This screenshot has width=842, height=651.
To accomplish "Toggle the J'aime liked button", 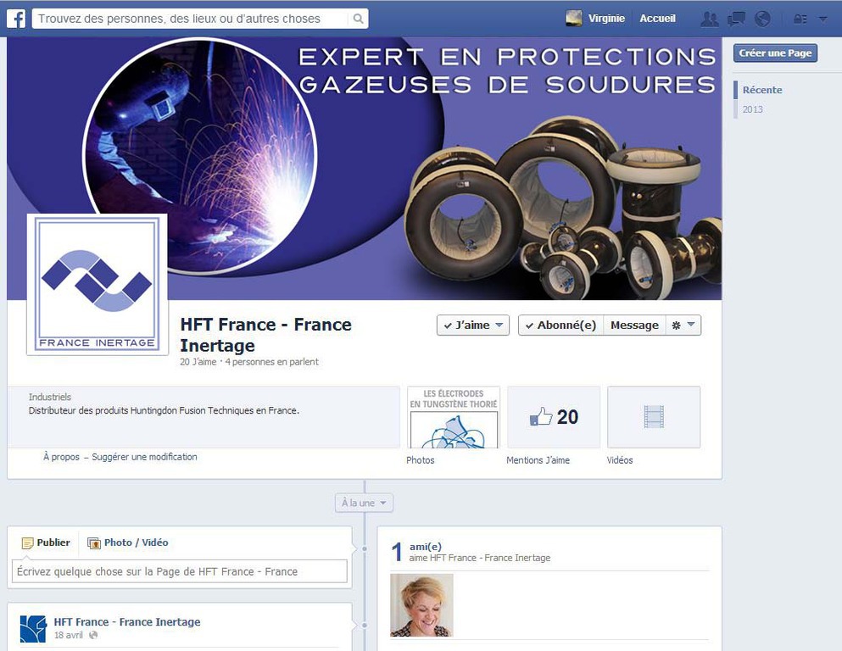I will (x=473, y=325).
